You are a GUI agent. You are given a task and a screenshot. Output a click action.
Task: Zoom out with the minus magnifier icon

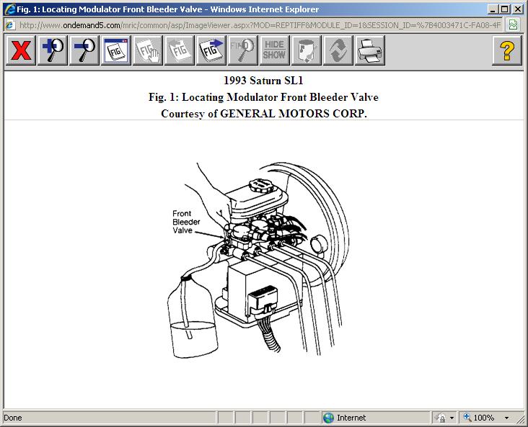point(84,50)
